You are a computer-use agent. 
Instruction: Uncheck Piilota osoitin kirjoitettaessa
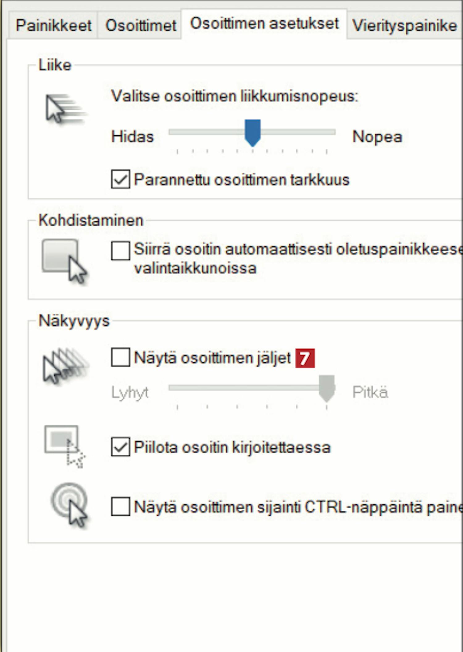(120, 447)
